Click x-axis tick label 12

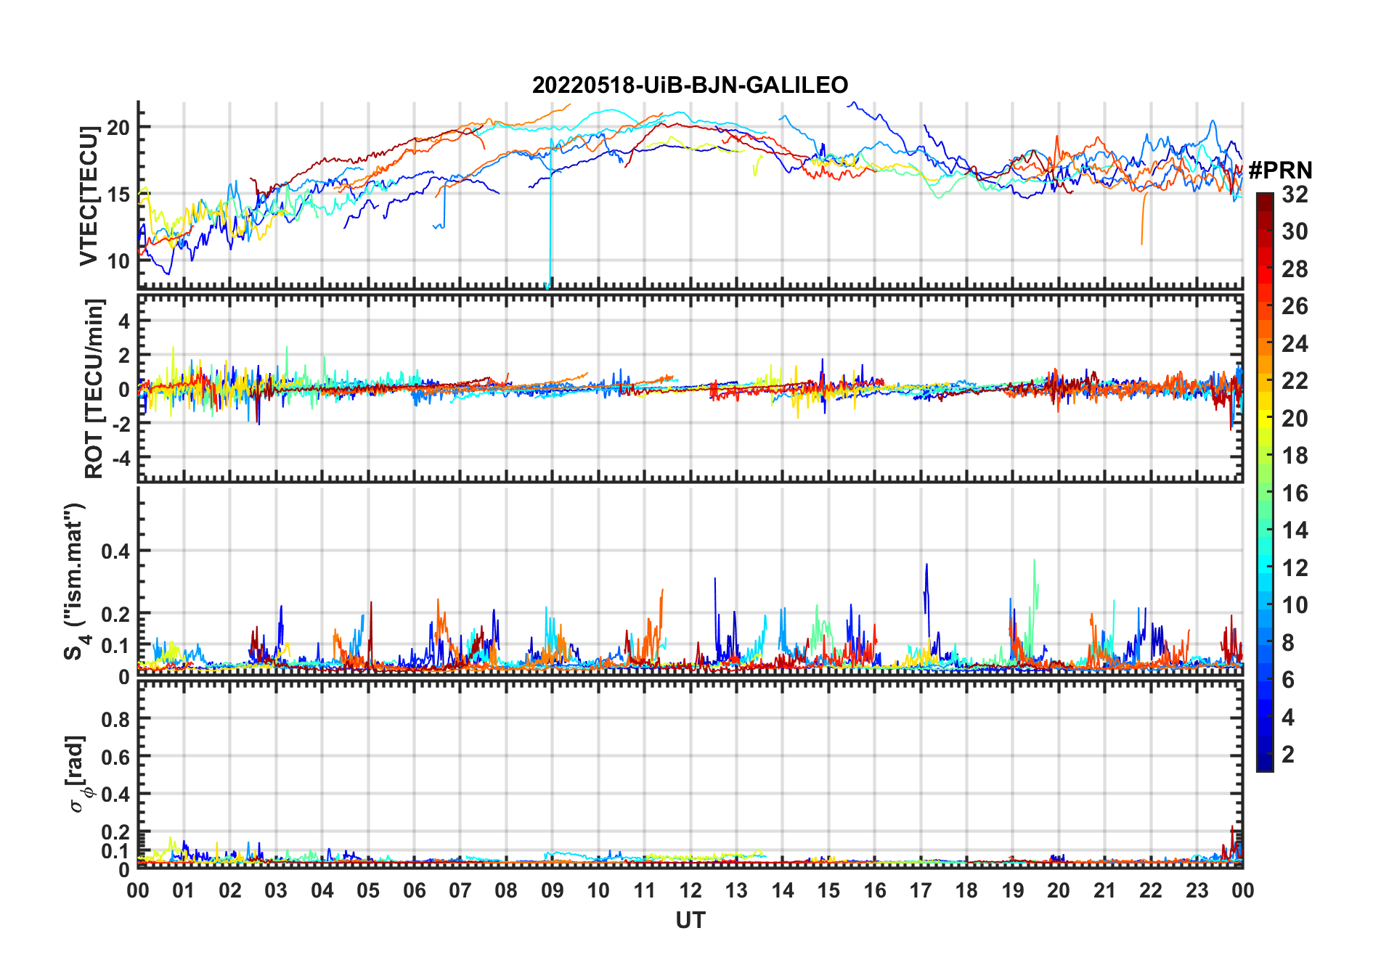[690, 891]
